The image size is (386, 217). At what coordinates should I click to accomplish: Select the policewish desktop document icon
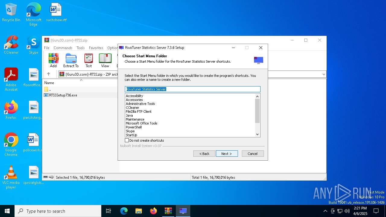tap(33, 143)
